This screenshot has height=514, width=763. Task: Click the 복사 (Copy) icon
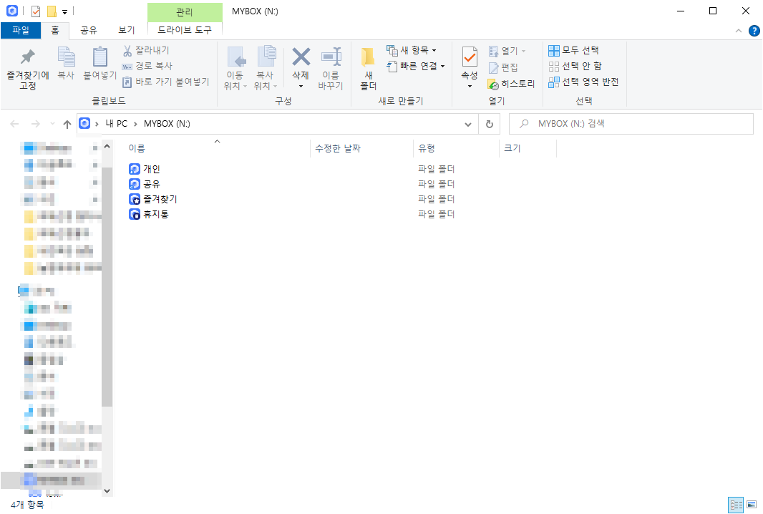(67, 66)
